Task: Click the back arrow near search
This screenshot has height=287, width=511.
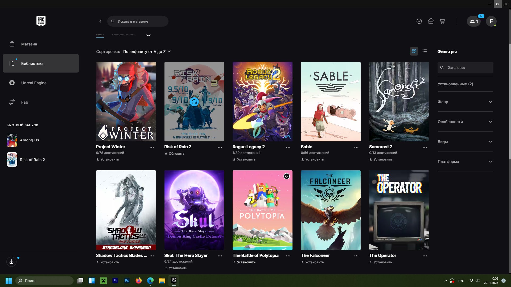Action: [100, 21]
